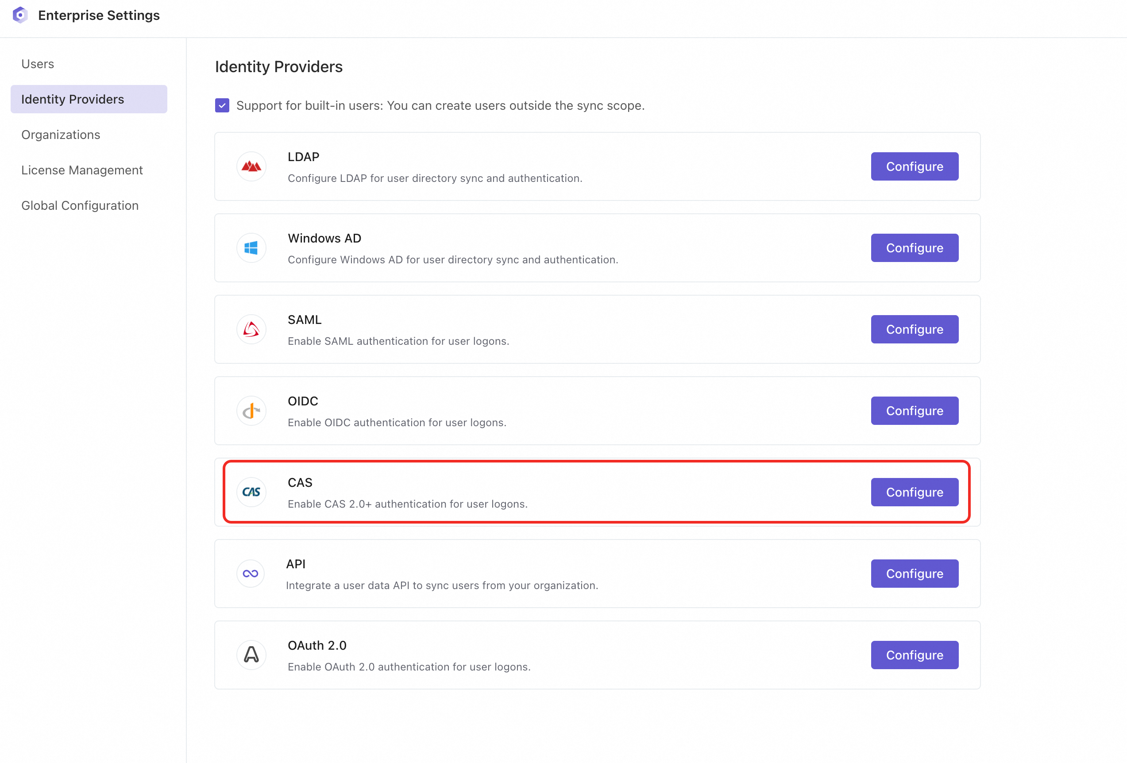This screenshot has height=763, width=1127.
Task: Configure the LDAP provider
Action: pos(914,167)
